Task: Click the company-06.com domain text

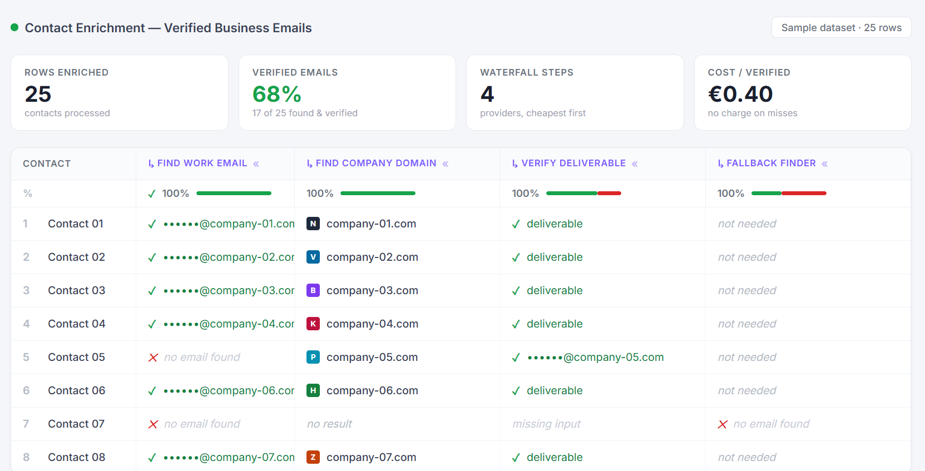Action: coord(372,390)
